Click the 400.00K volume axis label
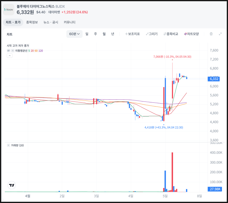The width and height of the screenshot is (228, 203). pyautogui.click(x=216, y=153)
